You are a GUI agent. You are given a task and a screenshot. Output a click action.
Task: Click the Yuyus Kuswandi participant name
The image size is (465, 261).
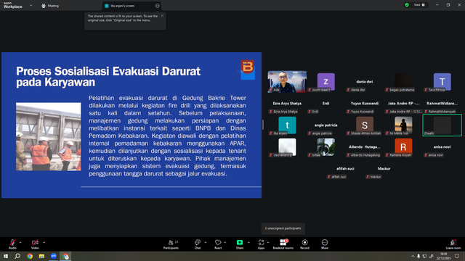click(365, 103)
